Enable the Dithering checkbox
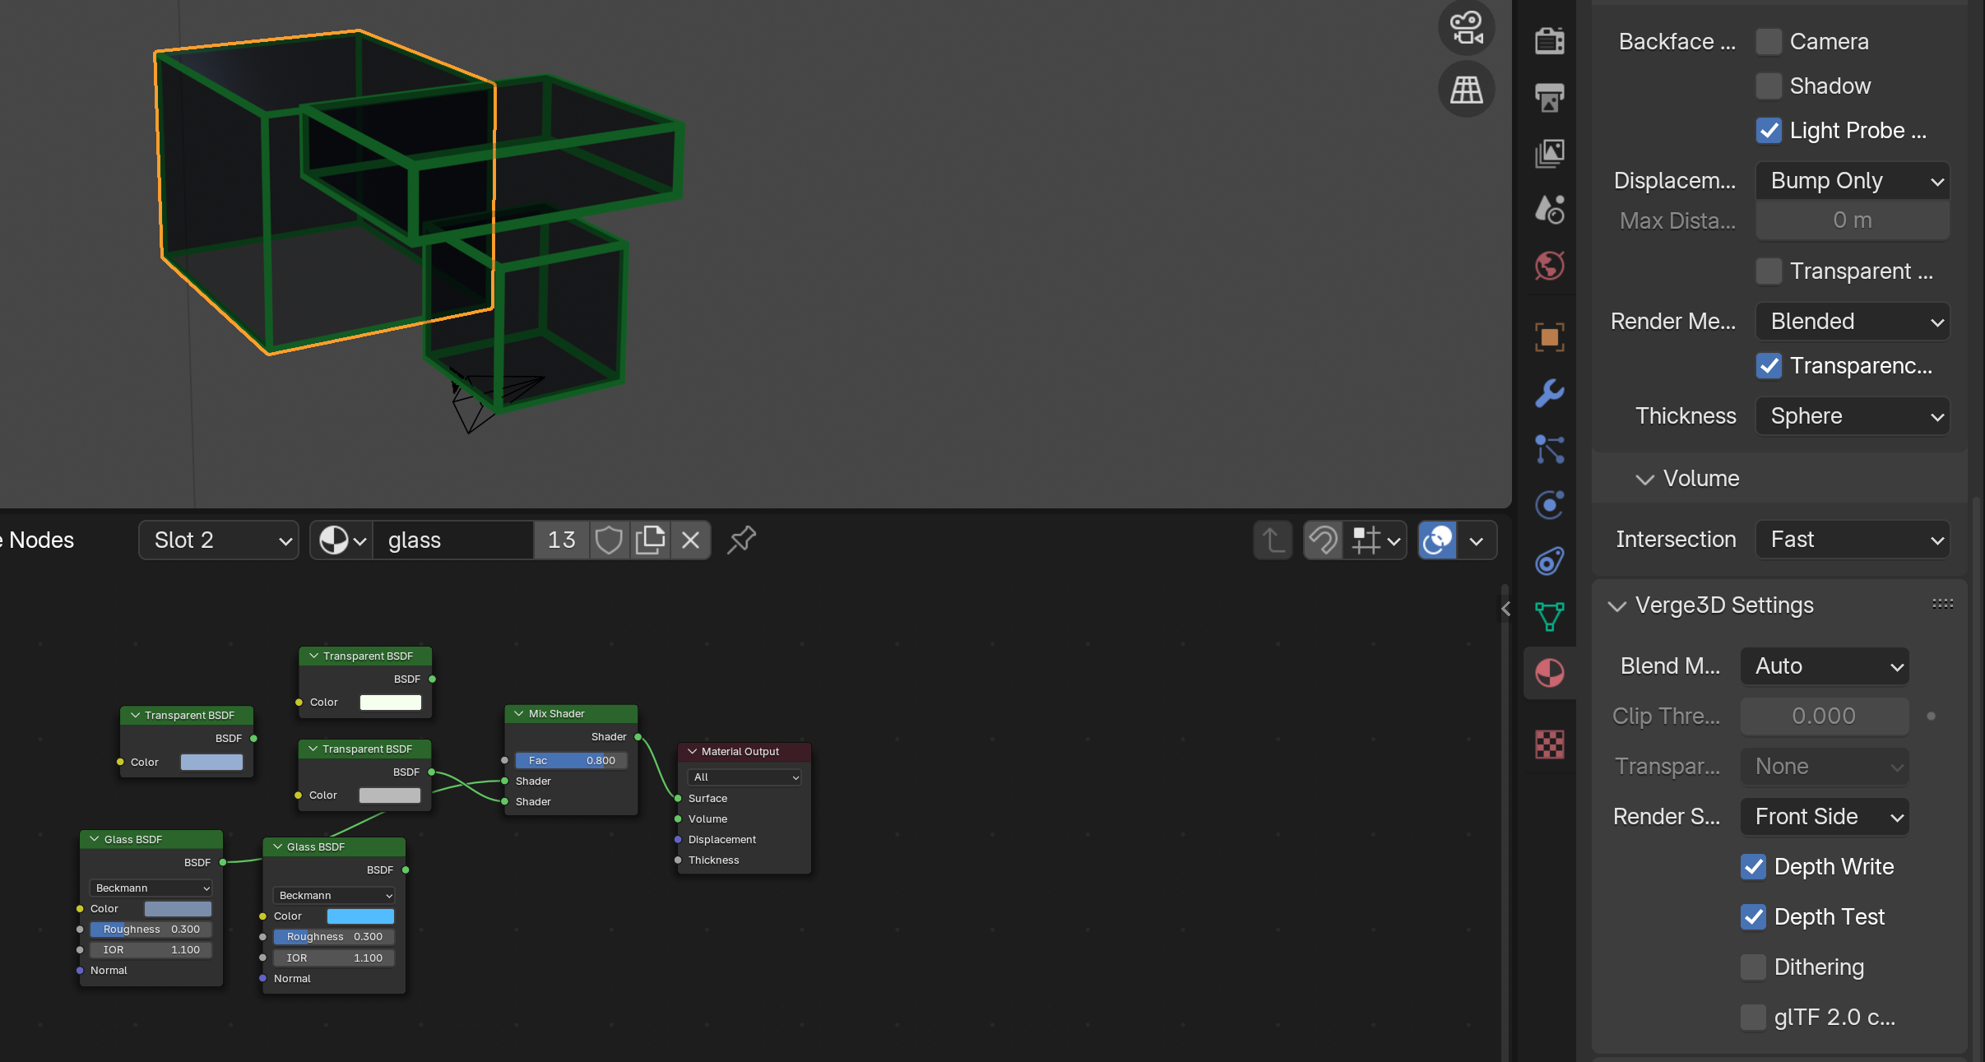The width and height of the screenshot is (1985, 1062). tap(1753, 967)
